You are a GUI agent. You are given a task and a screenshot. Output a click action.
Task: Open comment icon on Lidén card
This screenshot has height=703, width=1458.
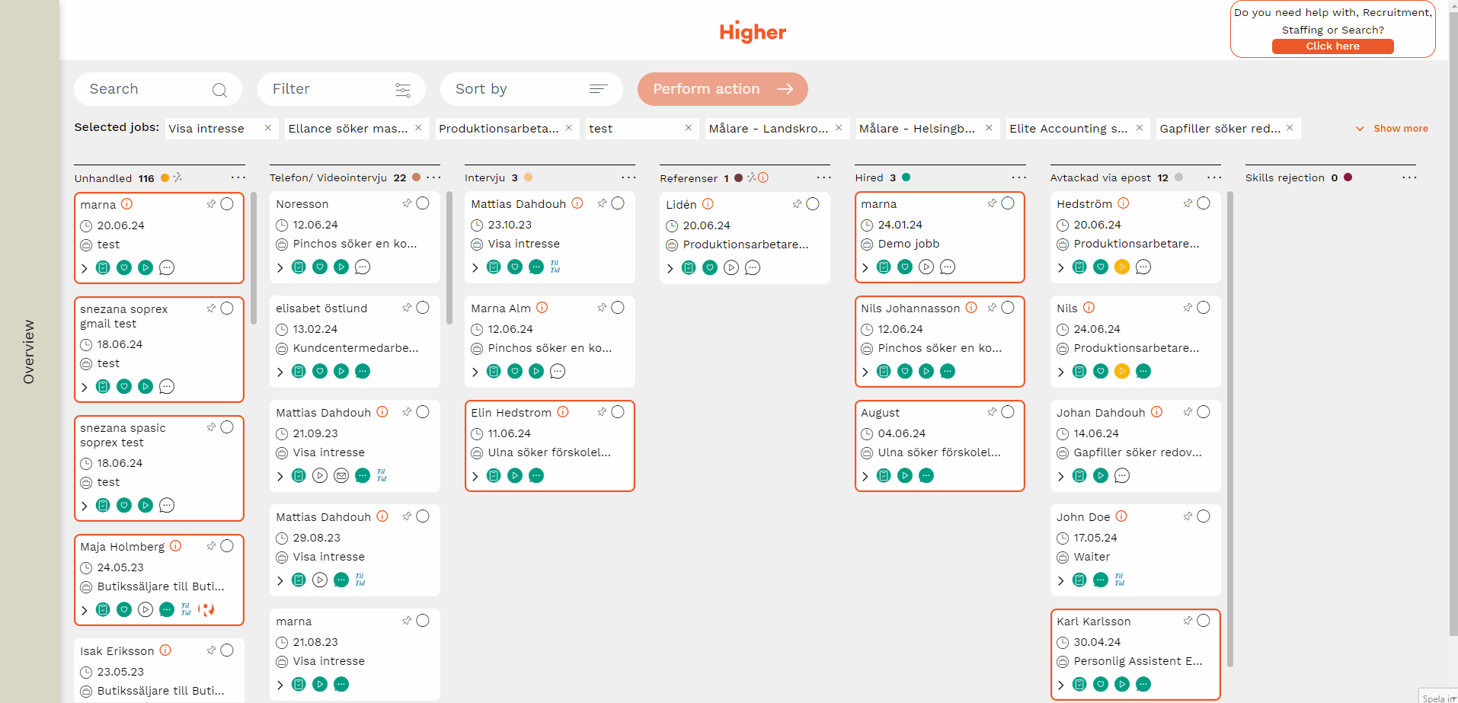click(753, 268)
